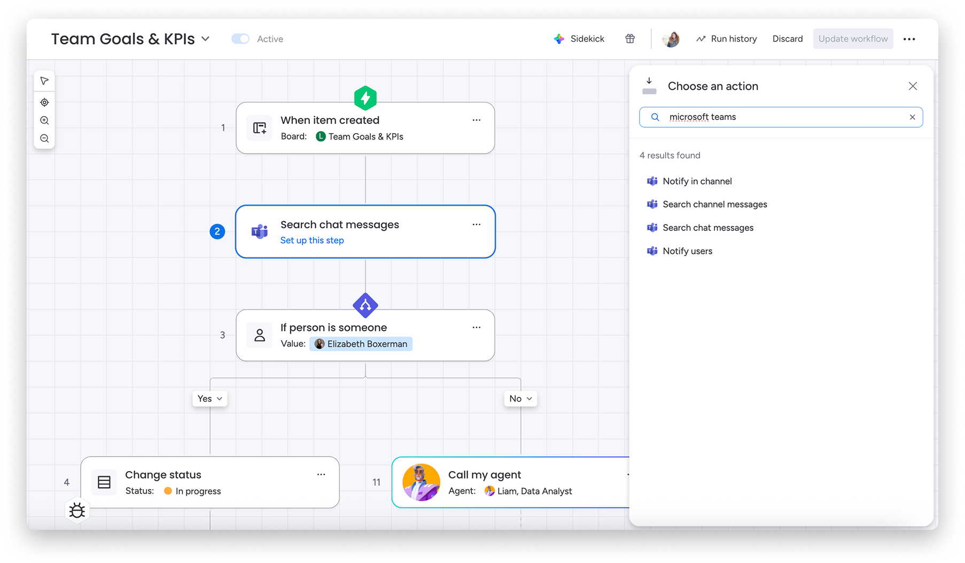Click Set up this step link

pyautogui.click(x=312, y=240)
